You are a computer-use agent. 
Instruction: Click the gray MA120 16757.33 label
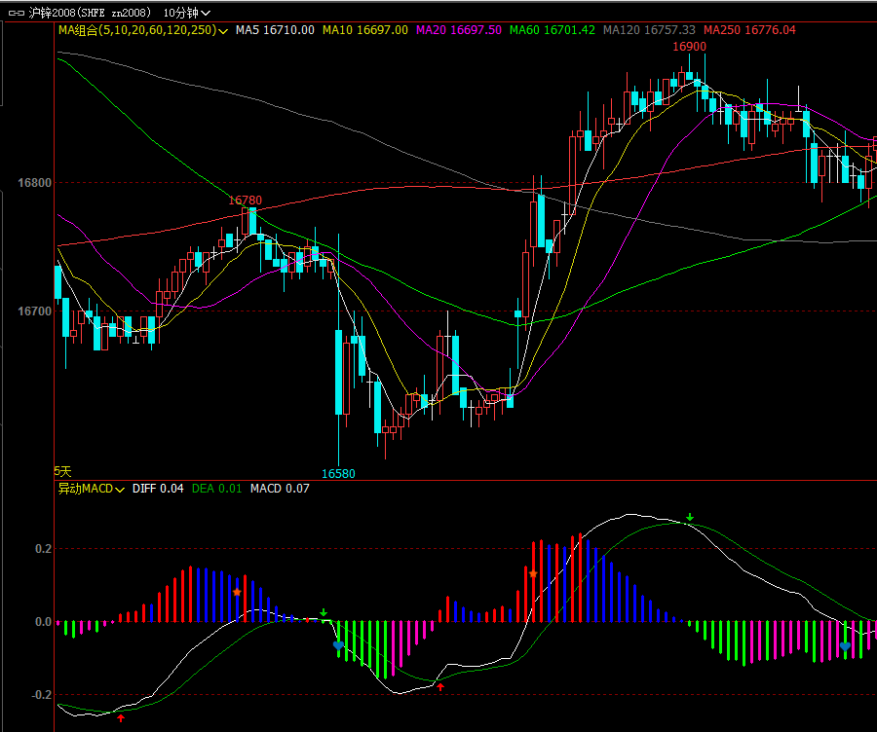point(649,30)
